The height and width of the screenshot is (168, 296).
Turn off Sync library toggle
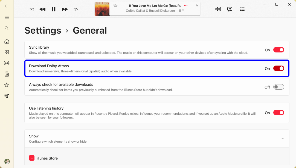pyautogui.click(x=278, y=50)
